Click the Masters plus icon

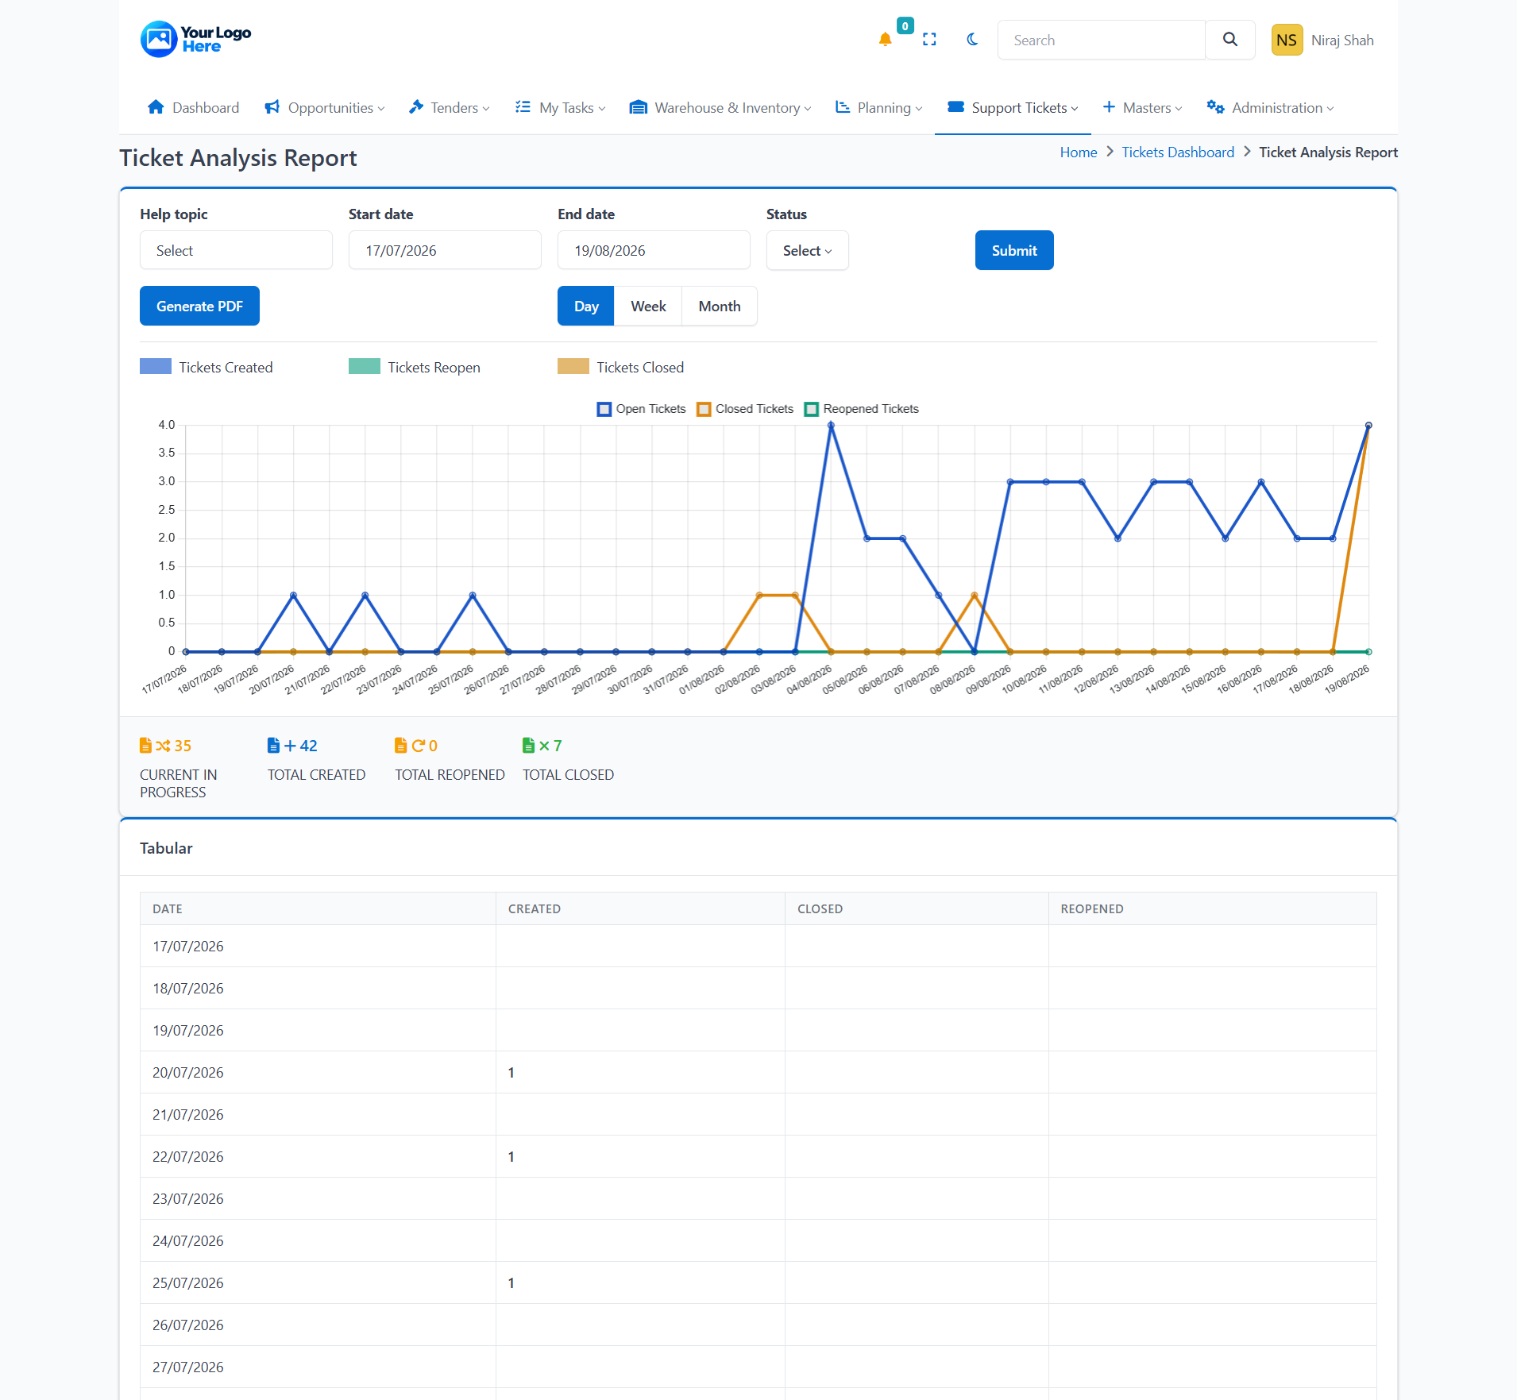click(1109, 107)
